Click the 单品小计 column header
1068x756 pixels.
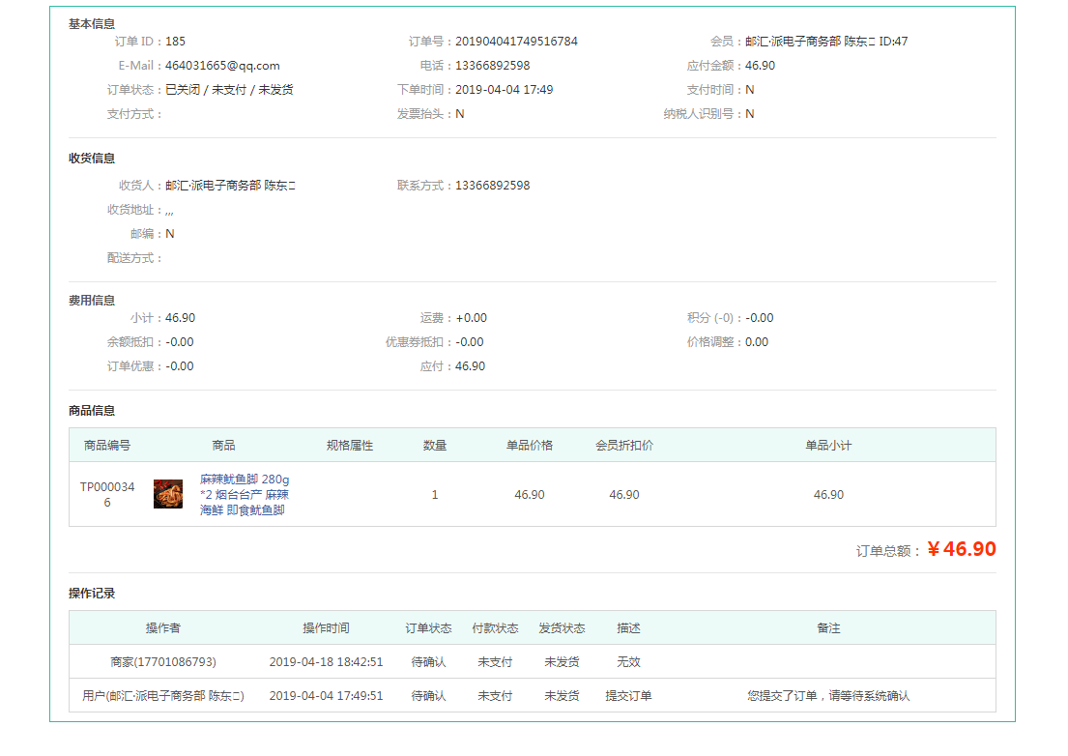click(x=828, y=446)
